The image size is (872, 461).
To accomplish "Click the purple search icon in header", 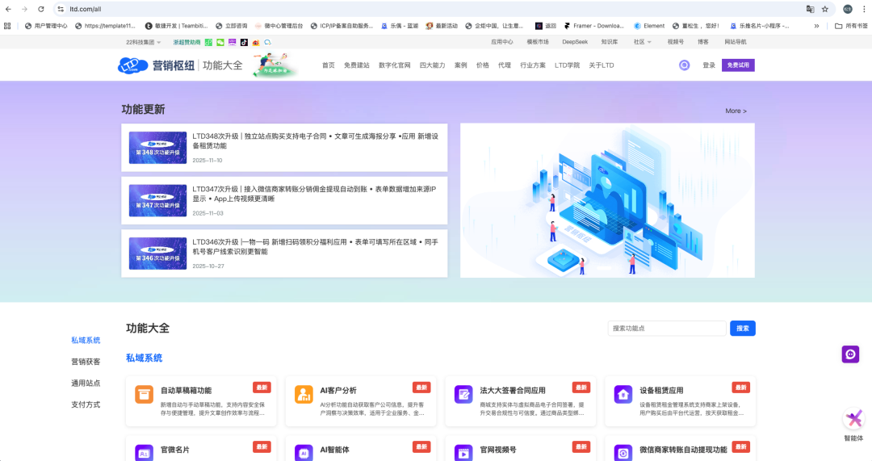I will tap(684, 65).
